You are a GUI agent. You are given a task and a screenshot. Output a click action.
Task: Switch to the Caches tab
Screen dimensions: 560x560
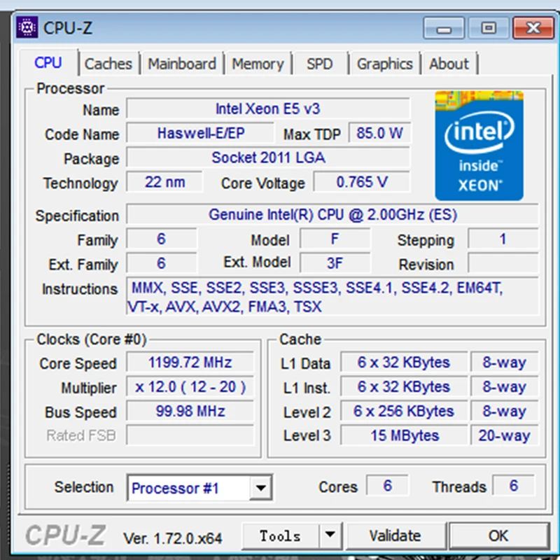[108, 64]
